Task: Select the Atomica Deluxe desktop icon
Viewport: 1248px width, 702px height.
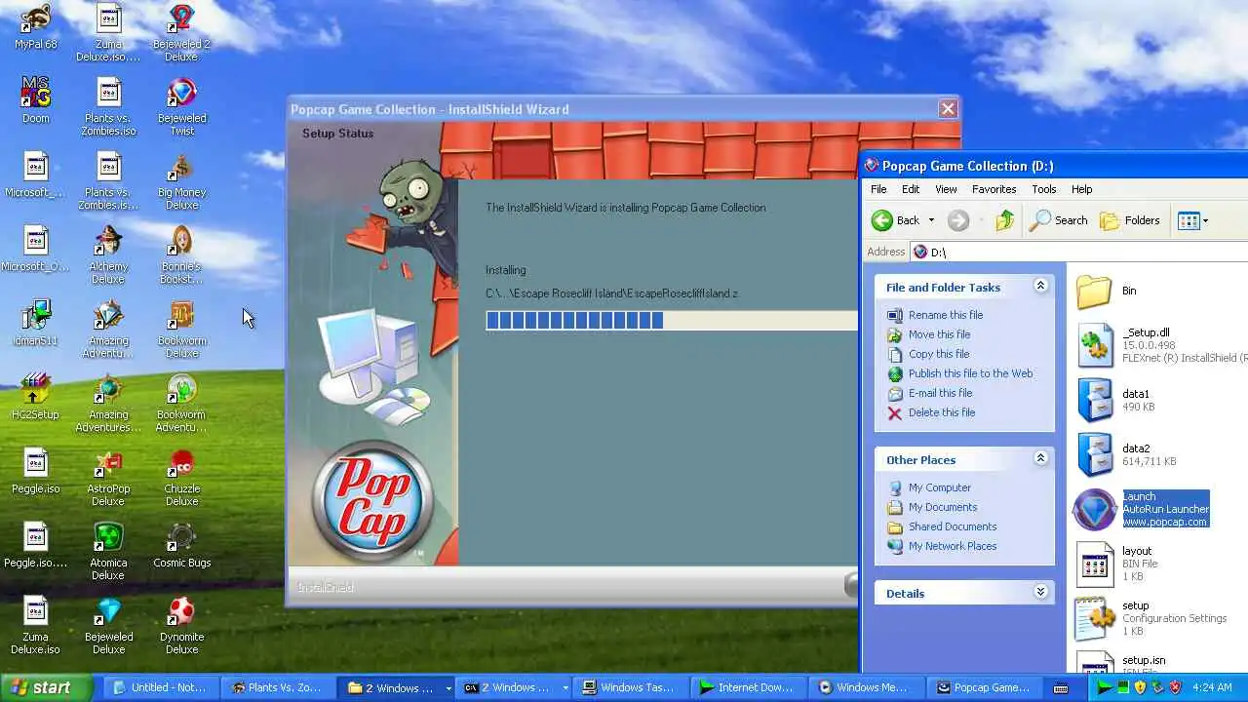Action: 108,552
